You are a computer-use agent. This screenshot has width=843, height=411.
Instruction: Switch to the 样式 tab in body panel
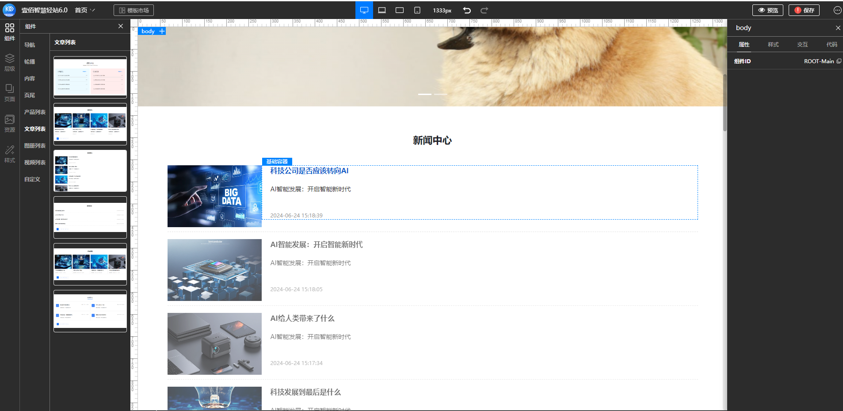[773, 44]
